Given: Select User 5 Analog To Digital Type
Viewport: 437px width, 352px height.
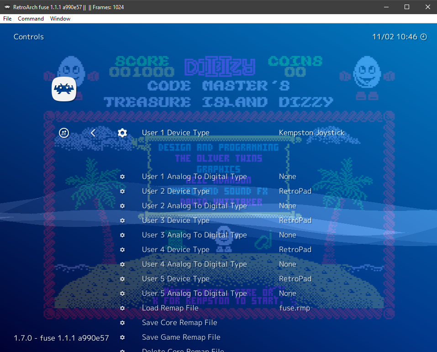Looking at the screenshot, I should tap(194, 294).
